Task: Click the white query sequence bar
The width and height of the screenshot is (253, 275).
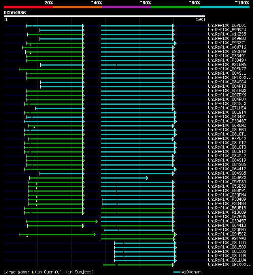Action: click(x=104, y=16)
